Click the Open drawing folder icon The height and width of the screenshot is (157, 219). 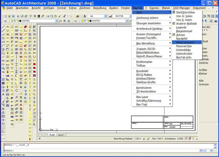[9, 16]
